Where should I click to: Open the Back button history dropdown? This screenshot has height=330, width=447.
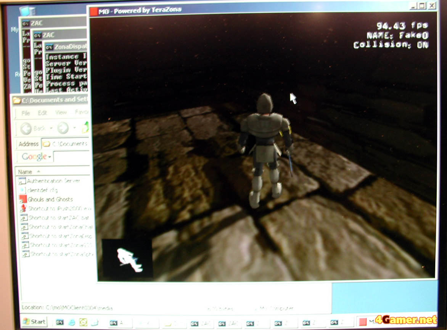tap(51, 128)
